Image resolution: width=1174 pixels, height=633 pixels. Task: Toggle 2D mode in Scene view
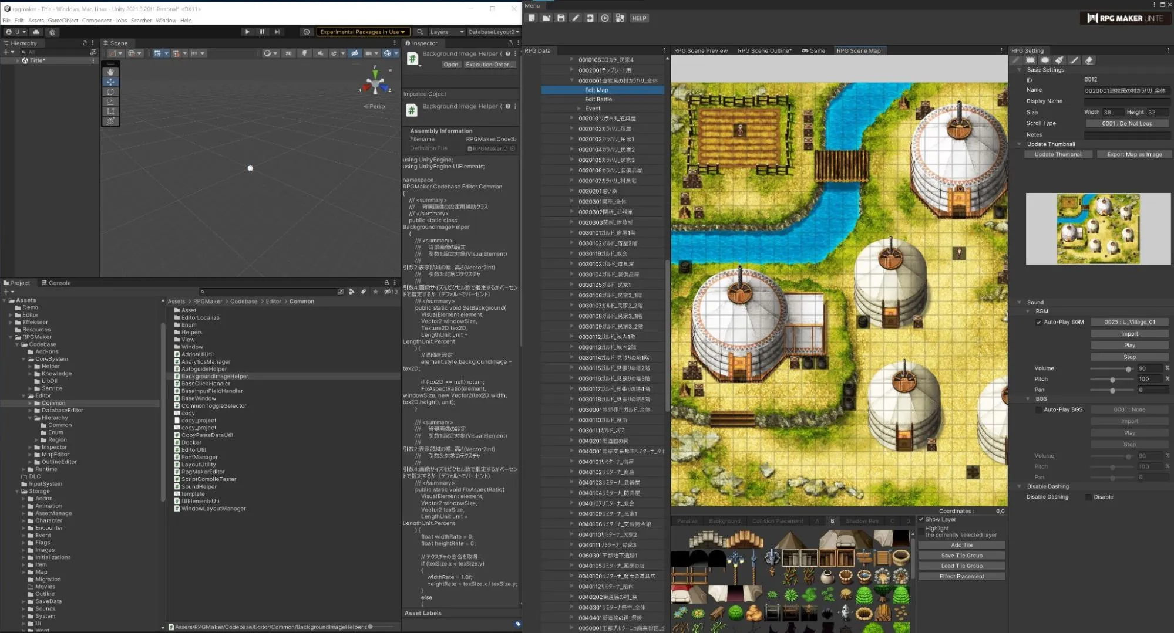coord(288,53)
